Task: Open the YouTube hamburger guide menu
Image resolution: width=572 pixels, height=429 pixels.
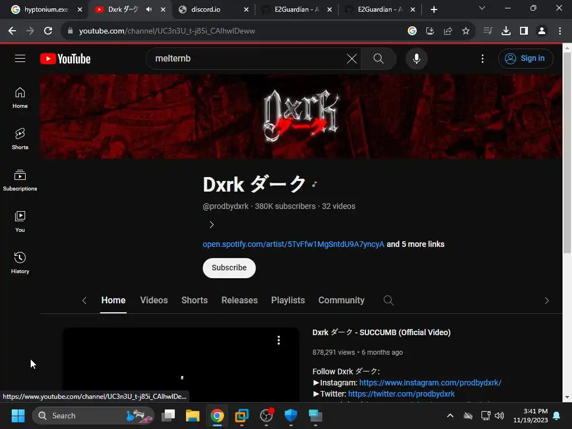Action: pos(20,58)
